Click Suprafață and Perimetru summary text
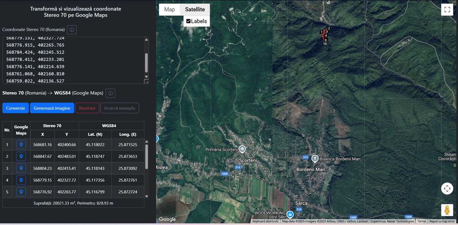 [73, 203]
